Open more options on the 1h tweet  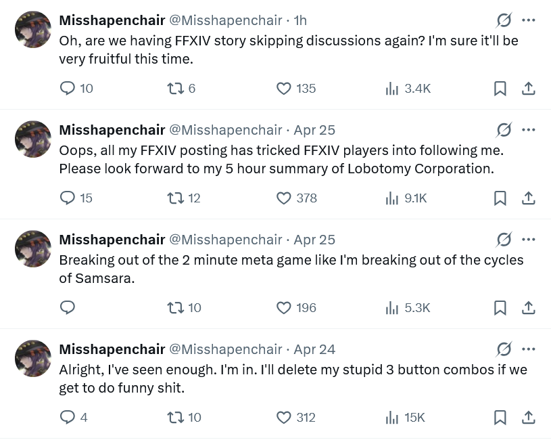coord(529,20)
